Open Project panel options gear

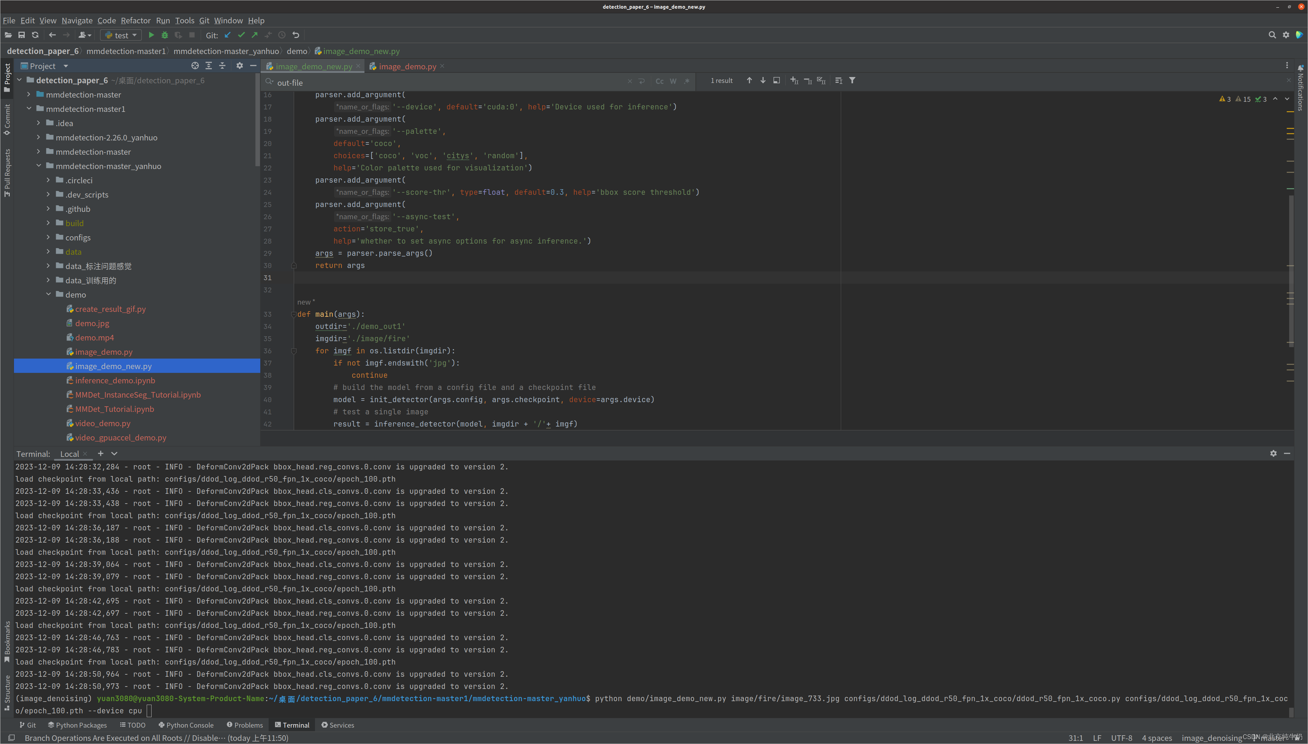[240, 66]
